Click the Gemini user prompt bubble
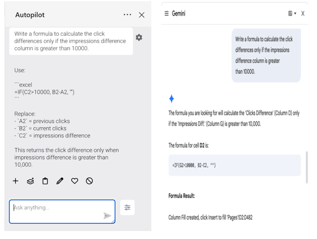Screen dimensions: 317x239 pyautogui.click(x=266, y=55)
